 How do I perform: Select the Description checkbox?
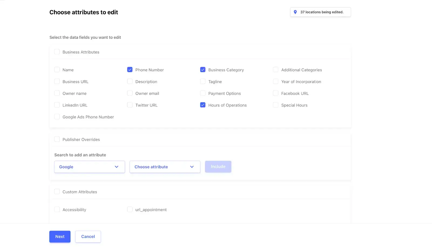coord(130,82)
